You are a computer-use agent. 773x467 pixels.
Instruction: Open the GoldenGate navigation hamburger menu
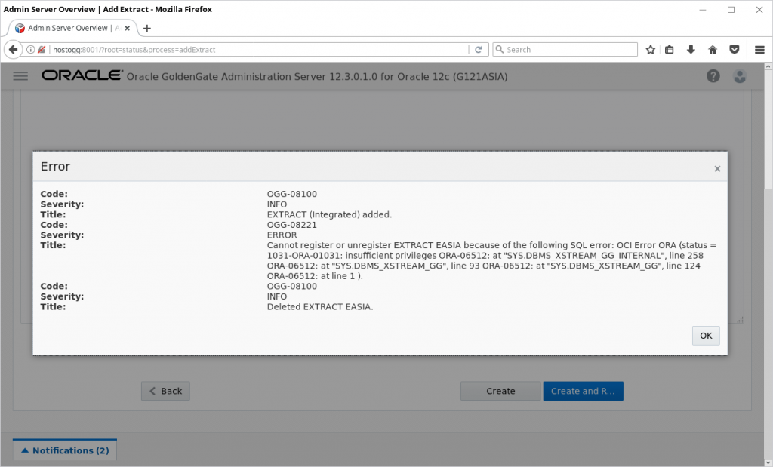(x=20, y=75)
